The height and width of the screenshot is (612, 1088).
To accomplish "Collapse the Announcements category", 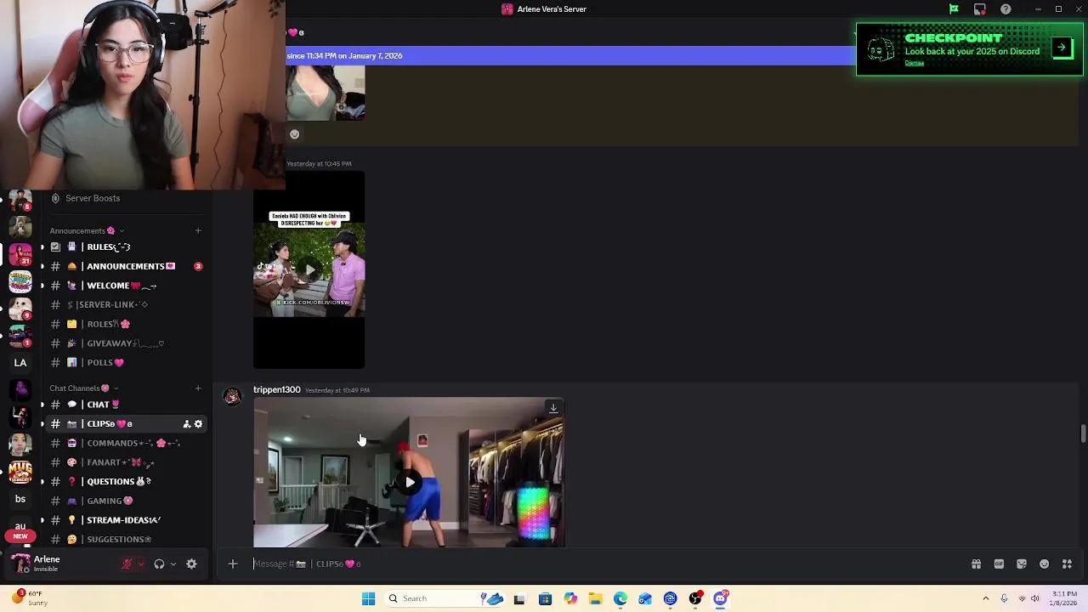I will point(86,230).
